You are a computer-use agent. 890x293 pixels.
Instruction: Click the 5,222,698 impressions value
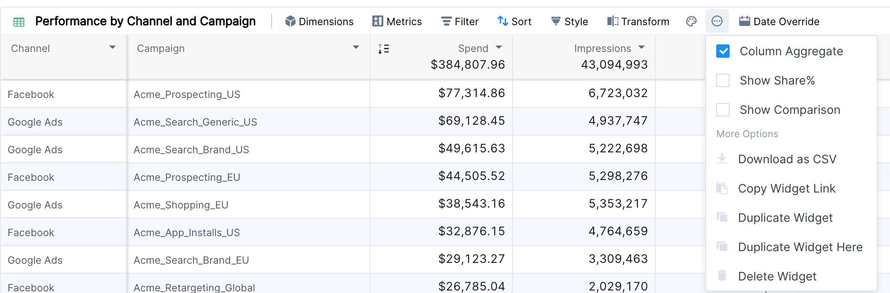point(618,148)
